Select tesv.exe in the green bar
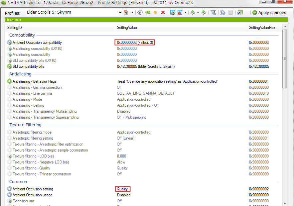Image resolution: width=294 pixels, height=206 pixels. point(14,20)
